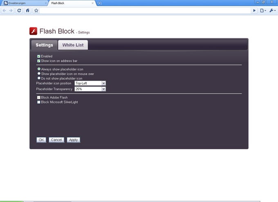Toggle Show icon on address bar
This screenshot has height=202, width=278.
pos(39,61)
